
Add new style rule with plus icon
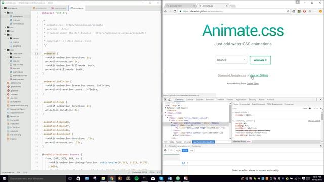point(321,108)
